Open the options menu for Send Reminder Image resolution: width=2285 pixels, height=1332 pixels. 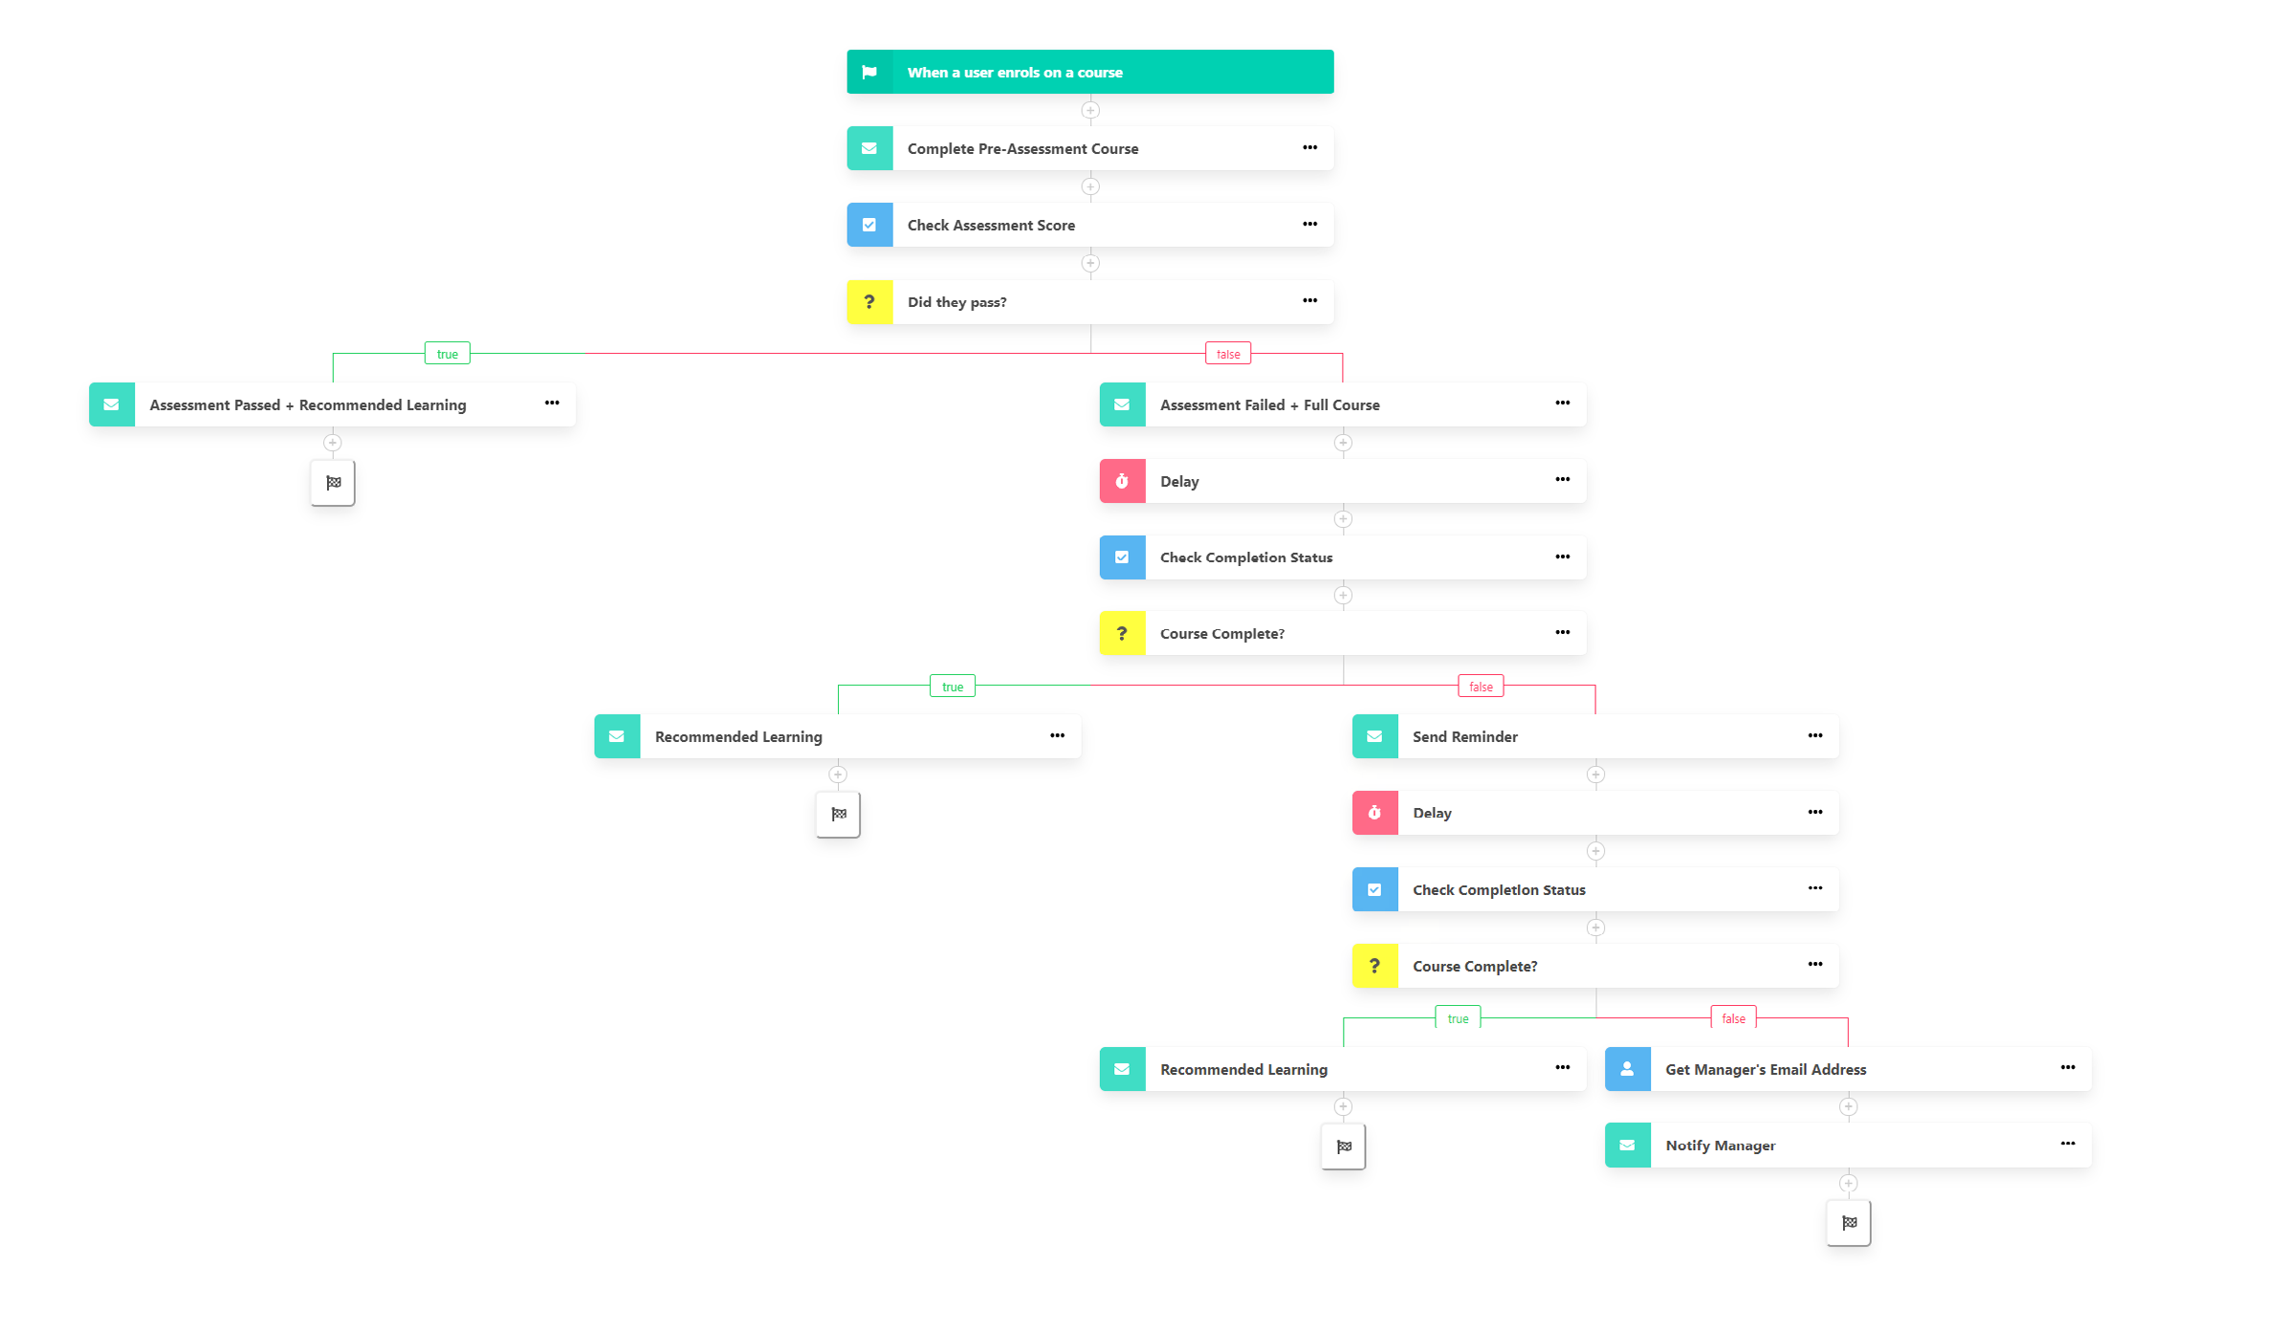click(x=1814, y=735)
